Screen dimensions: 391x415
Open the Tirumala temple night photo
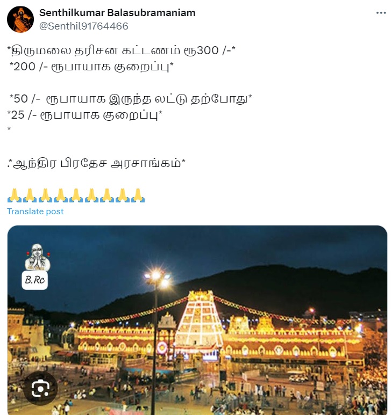197,321
